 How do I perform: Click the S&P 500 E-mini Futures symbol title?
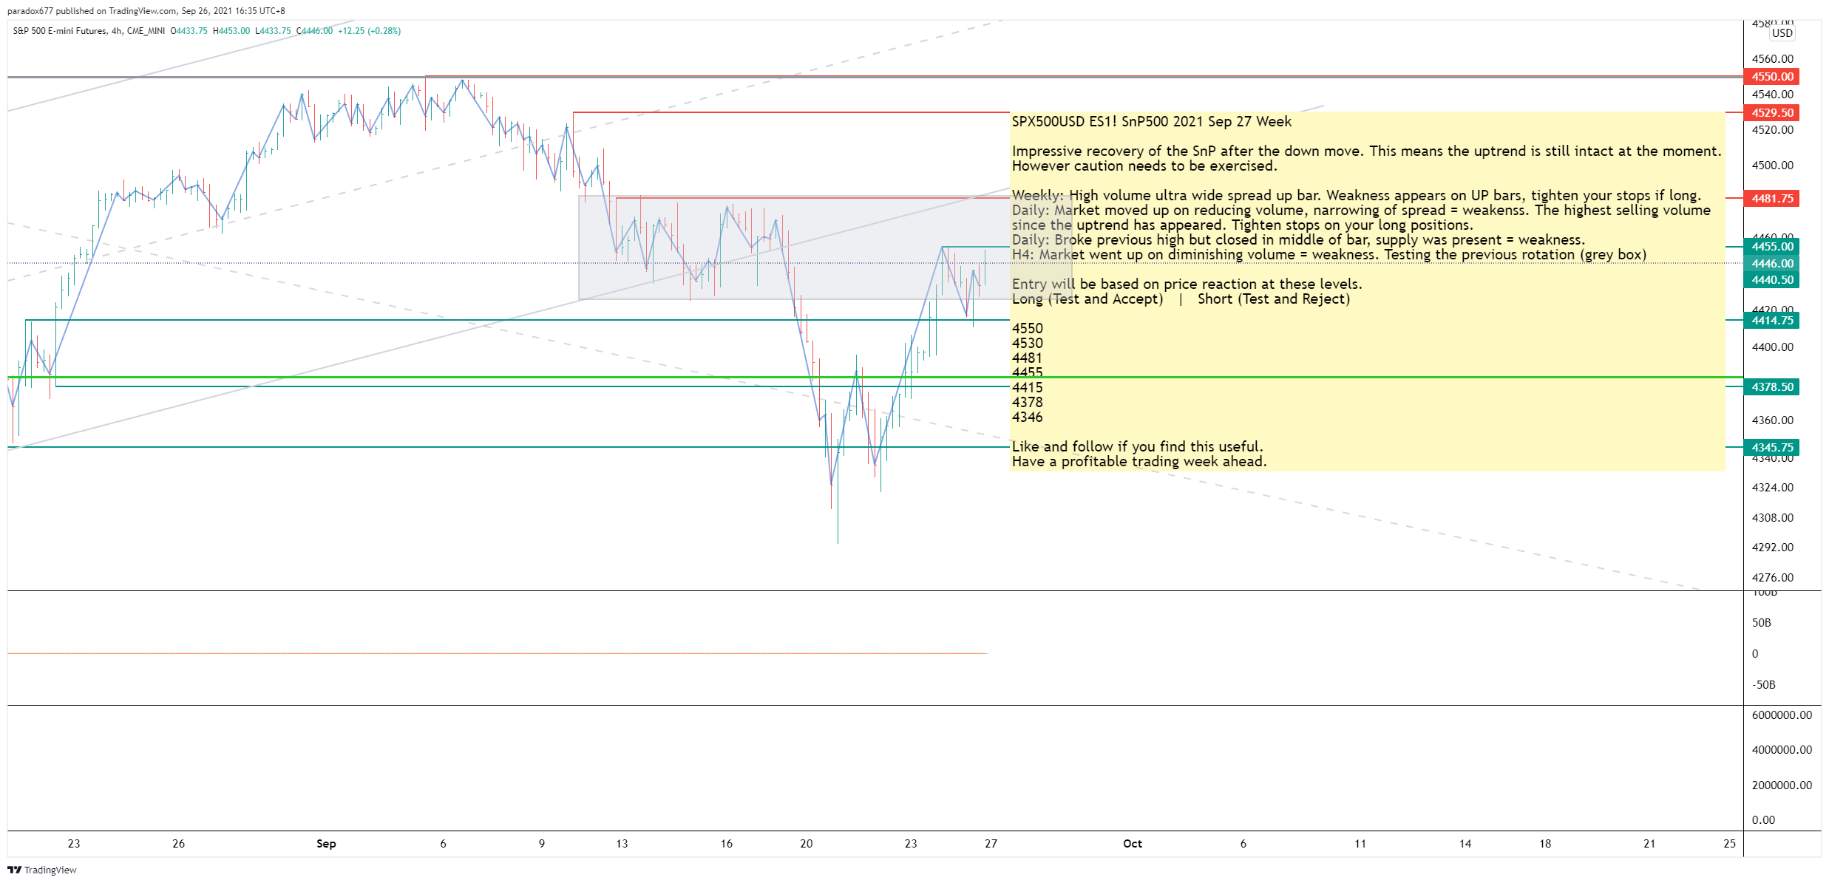[x=60, y=31]
